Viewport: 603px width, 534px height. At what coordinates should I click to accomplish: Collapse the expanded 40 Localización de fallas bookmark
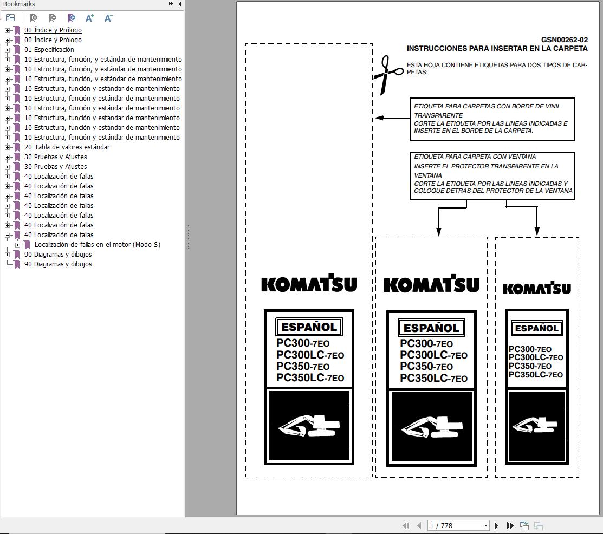coord(7,235)
